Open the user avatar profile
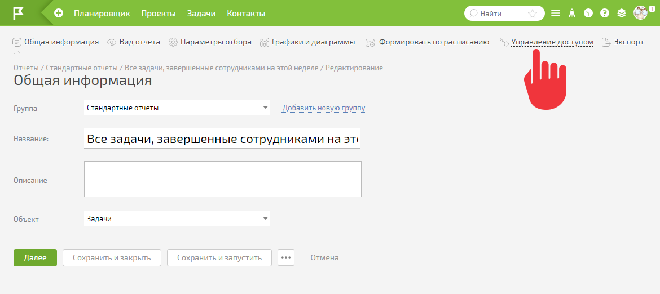This screenshot has height=294, width=660. point(641,12)
